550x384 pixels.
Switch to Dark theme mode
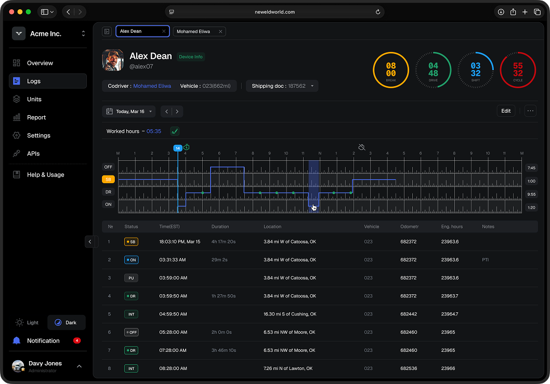(66, 322)
